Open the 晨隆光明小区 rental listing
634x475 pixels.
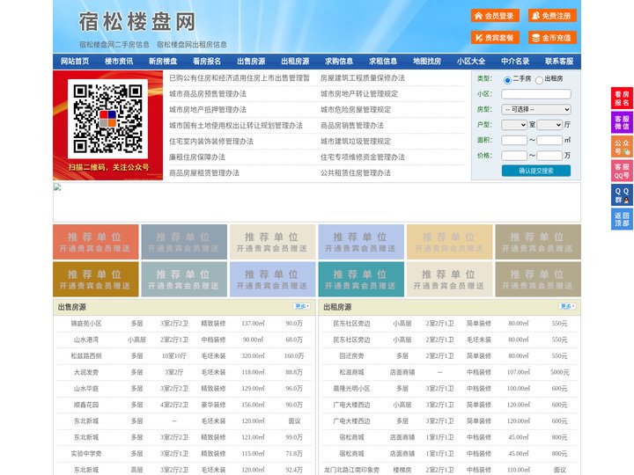351,389
